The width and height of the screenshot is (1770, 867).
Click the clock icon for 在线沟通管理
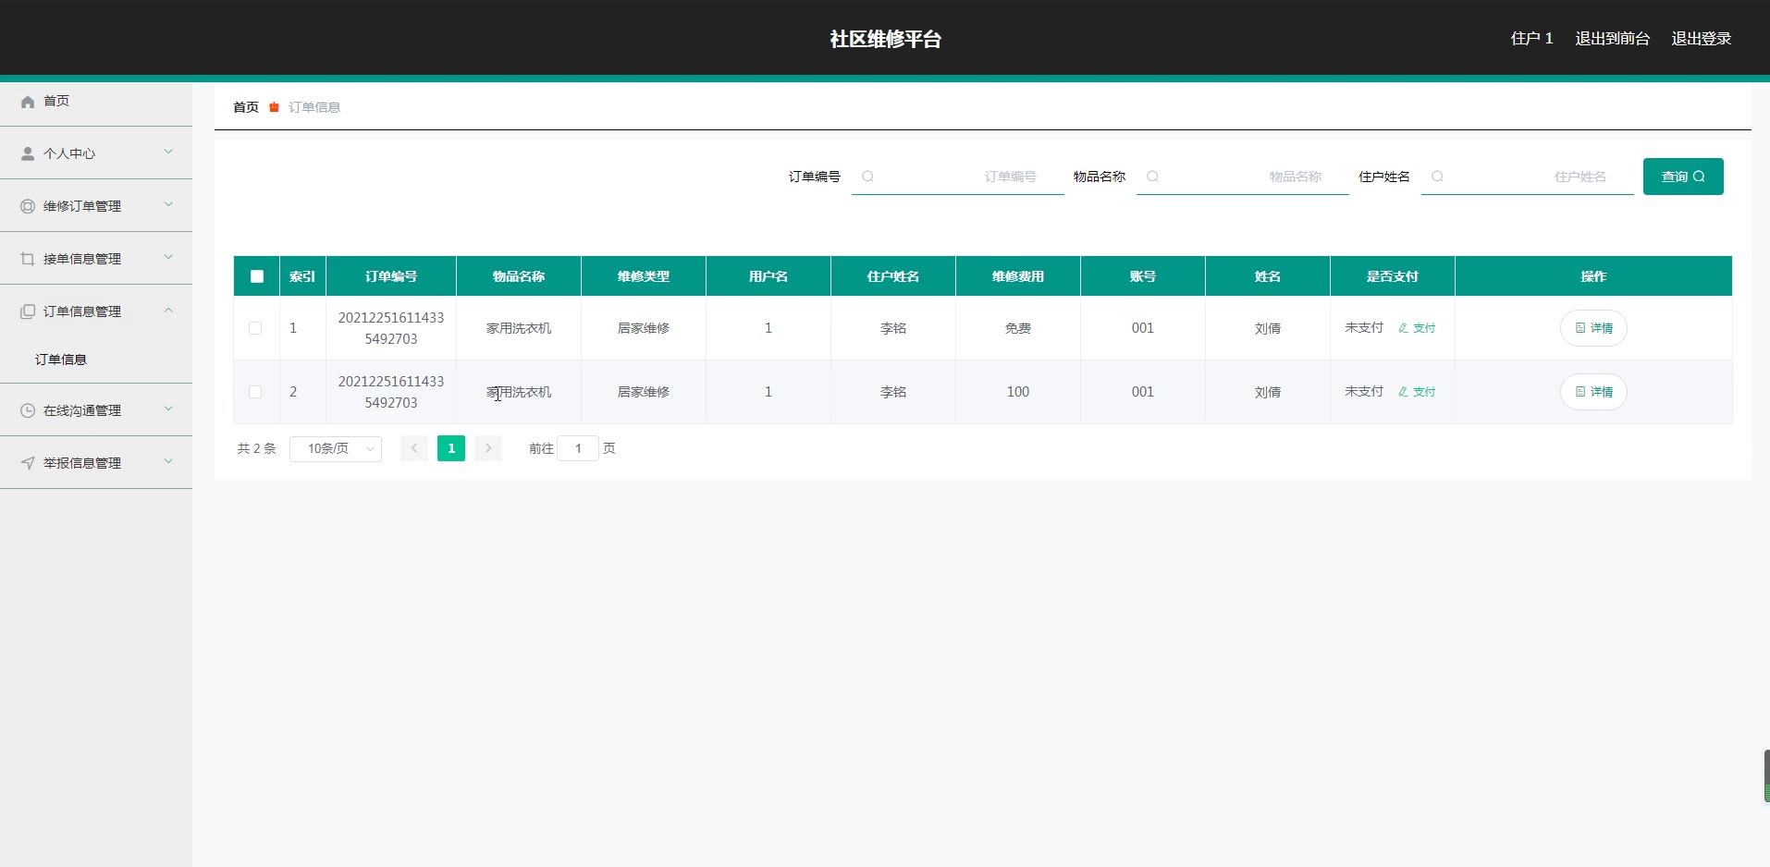tap(28, 410)
